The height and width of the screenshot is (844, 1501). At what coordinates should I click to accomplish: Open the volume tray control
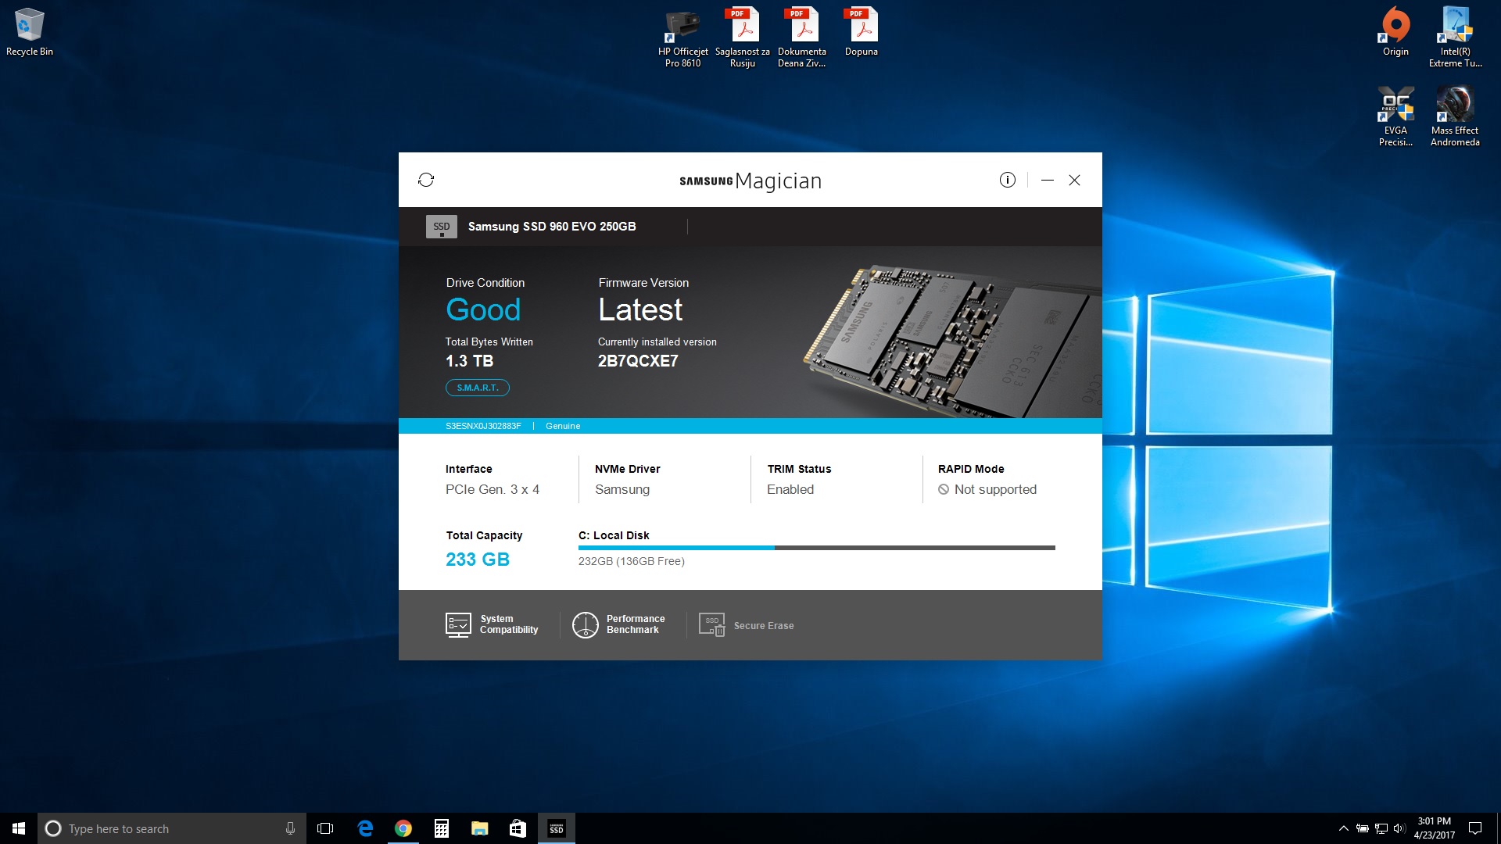tap(1399, 828)
